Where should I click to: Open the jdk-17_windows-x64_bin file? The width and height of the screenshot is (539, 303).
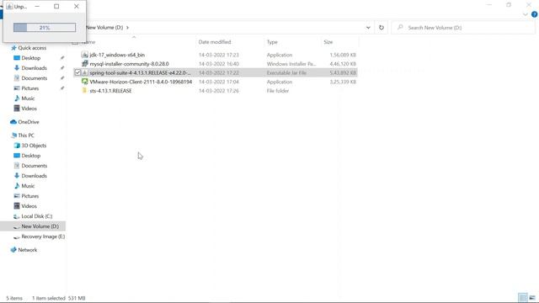[117, 55]
